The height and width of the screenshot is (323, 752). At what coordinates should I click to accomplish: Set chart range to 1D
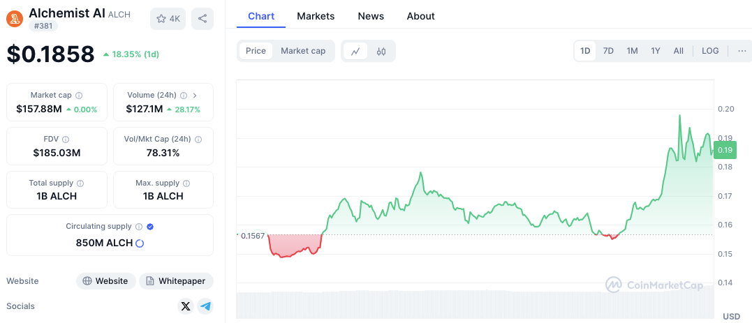click(585, 51)
